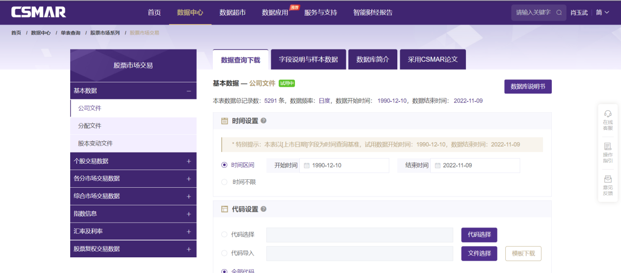621x273 pixels.
Task: Switch to the 采用CSMAR论文 tab
Action: (x=433, y=60)
